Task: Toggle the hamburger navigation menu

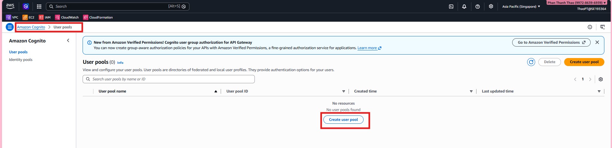Action: [10, 27]
